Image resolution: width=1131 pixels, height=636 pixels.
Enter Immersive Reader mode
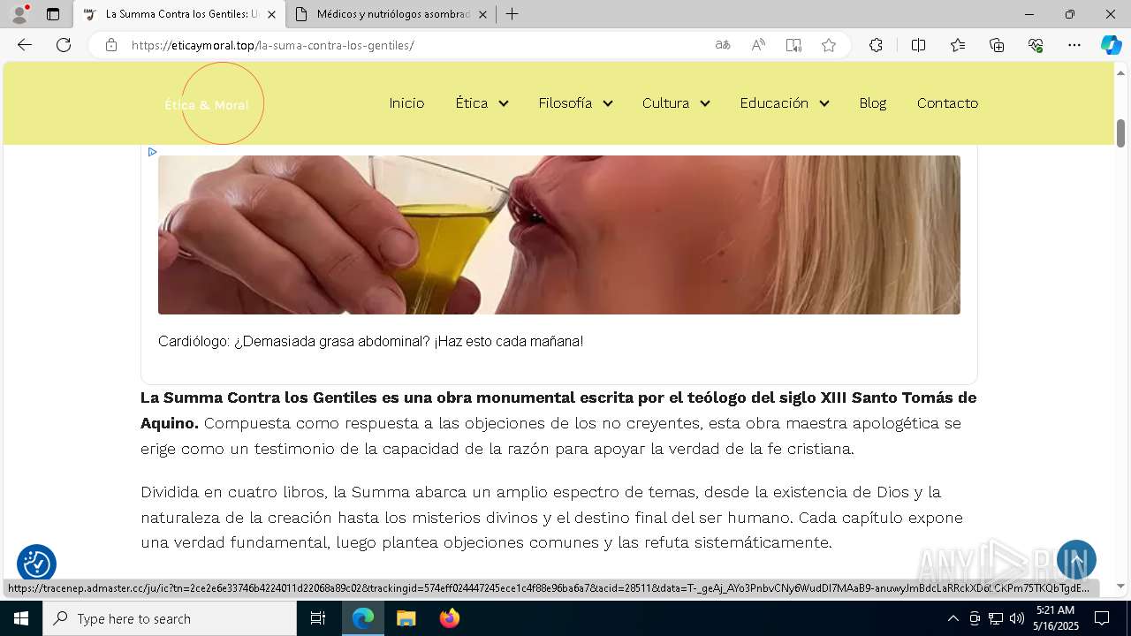793,45
